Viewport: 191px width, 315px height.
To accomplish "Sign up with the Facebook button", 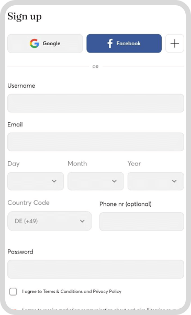I will 124,44.
